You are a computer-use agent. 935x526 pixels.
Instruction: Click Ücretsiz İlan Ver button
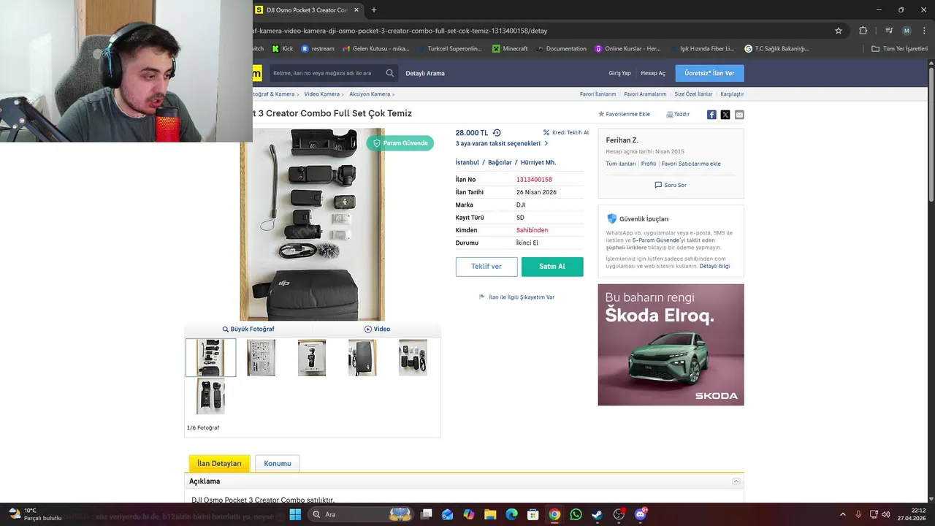pos(709,73)
